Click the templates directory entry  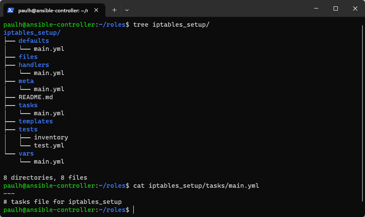coord(36,121)
